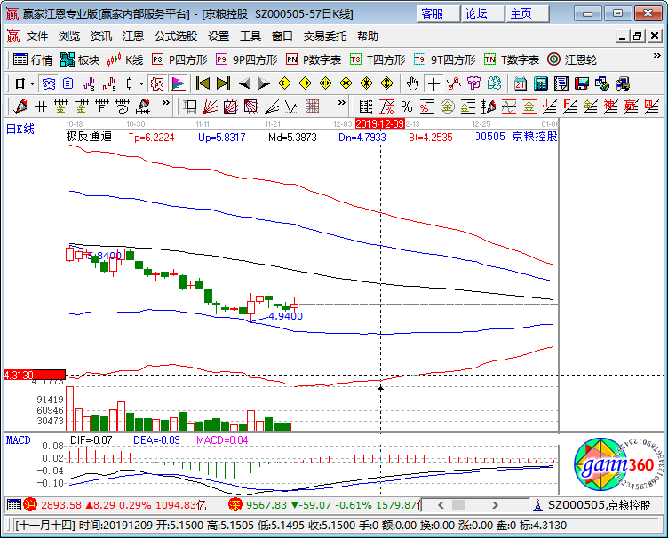Open the 江恩 menu
Viewport: 668px width, 538px height.
coord(133,36)
